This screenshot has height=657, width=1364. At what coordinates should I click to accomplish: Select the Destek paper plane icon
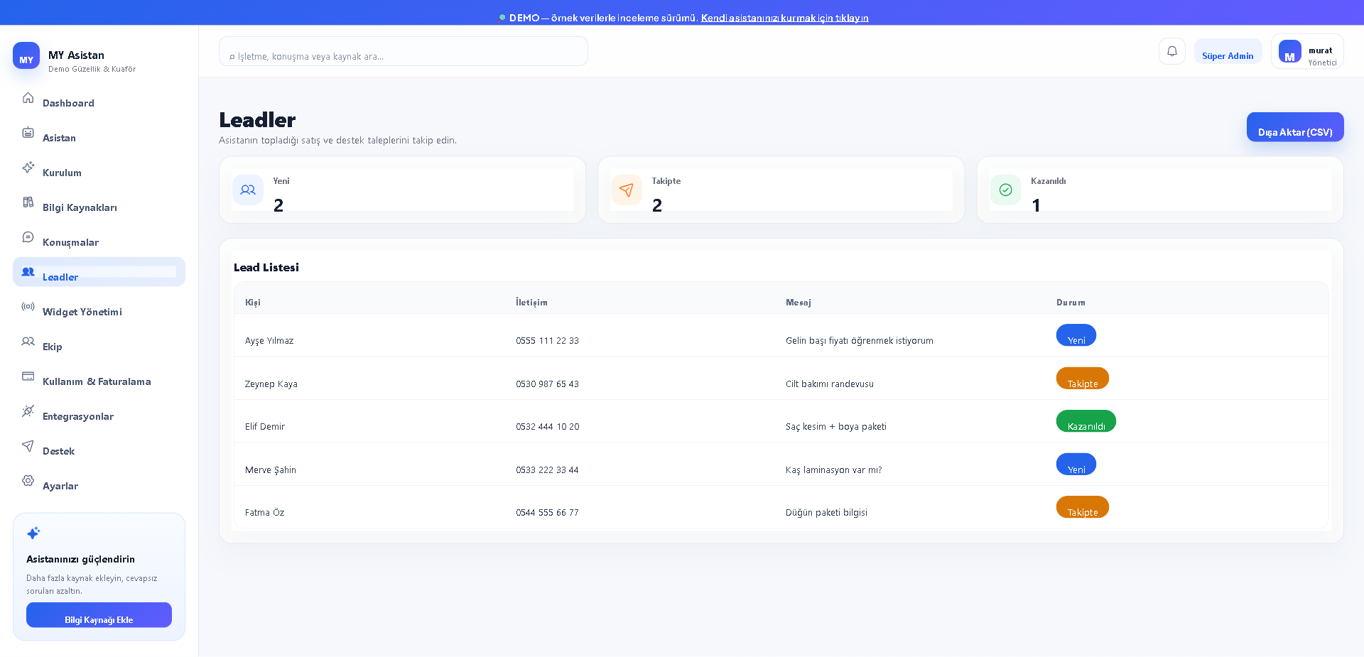tap(28, 445)
